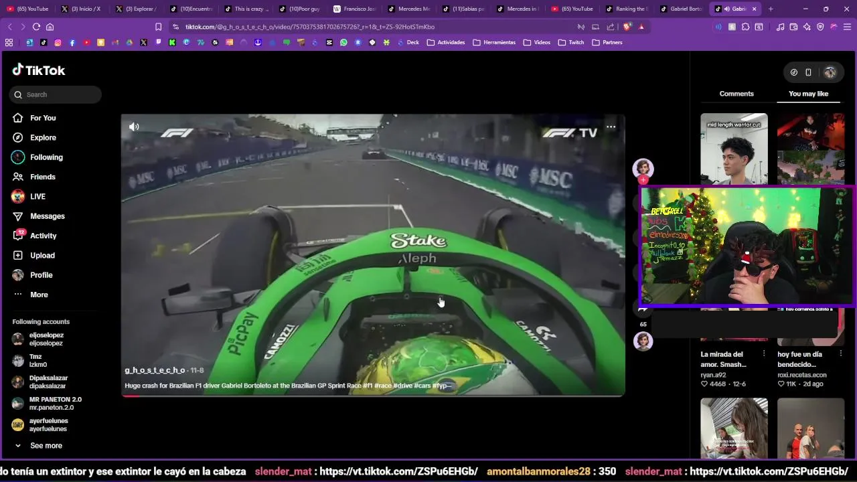Open the coins icon in top-right pill
Viewport: 857px width, 482px height.
tap(794, 72)
